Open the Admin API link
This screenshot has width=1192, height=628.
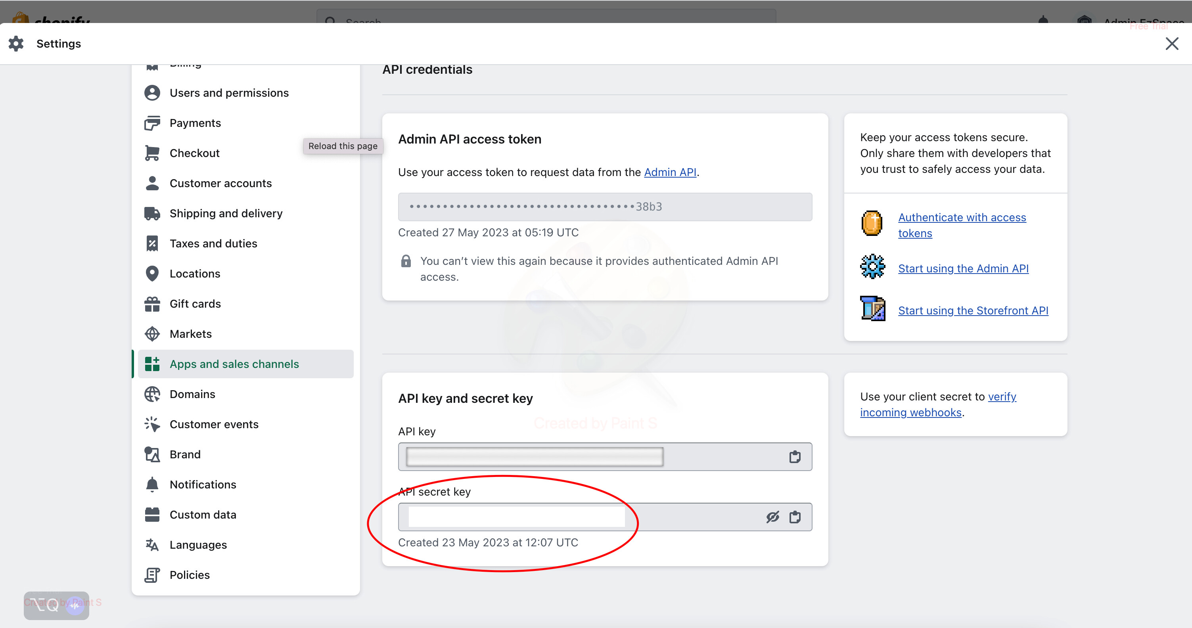(x=670, y=172)
